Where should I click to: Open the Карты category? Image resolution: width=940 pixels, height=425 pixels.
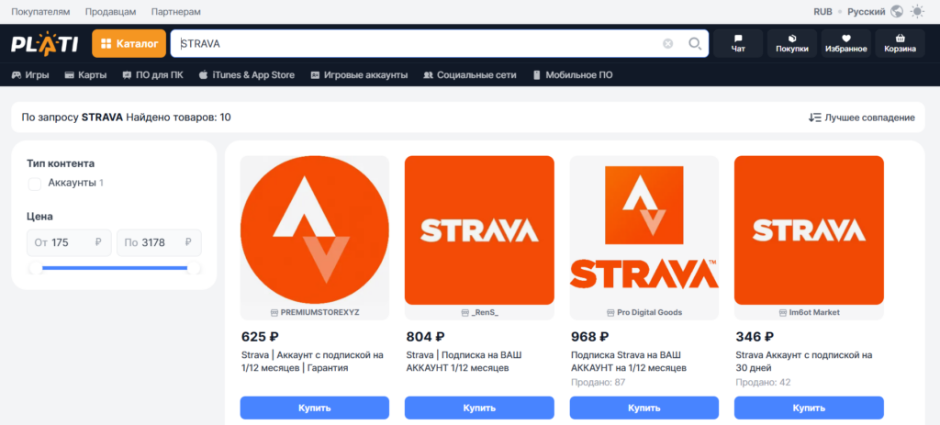pos(85,75)
